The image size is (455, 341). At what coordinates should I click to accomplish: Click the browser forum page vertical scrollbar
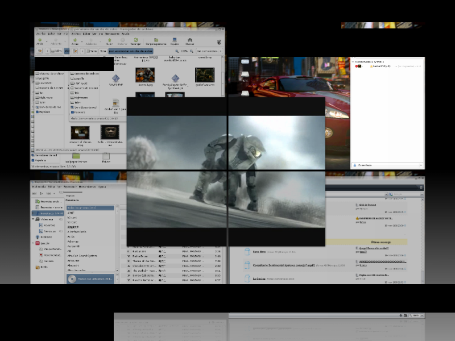click(423, 239)
